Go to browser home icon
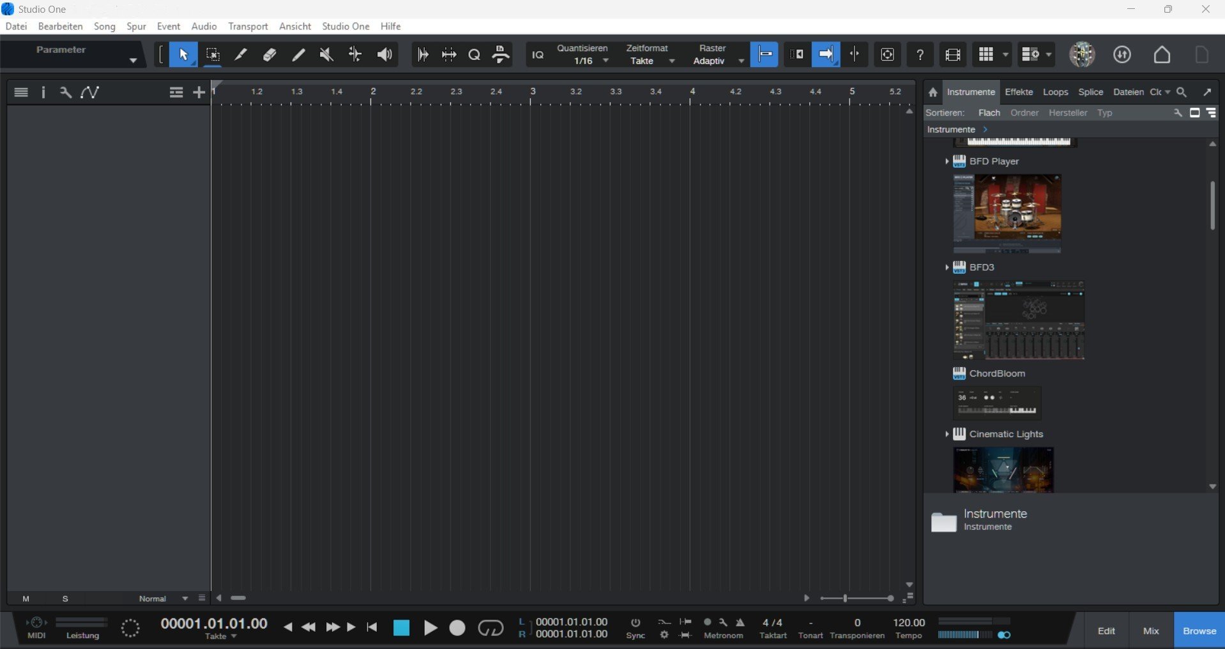 [x=933, y=93]
